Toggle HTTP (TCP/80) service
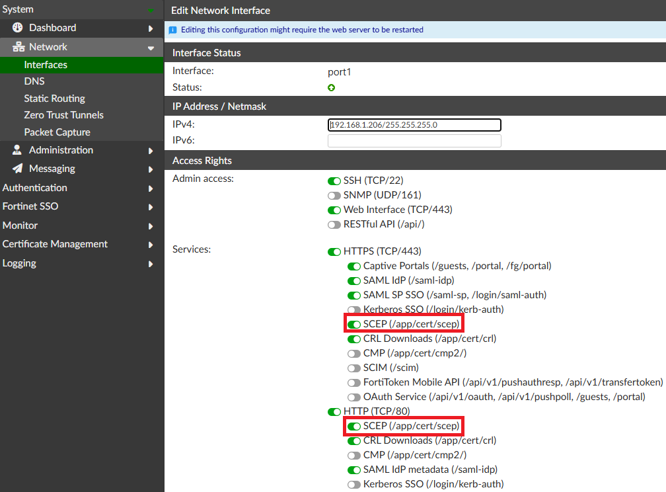666x492 pixels. [x=334, y=411]
